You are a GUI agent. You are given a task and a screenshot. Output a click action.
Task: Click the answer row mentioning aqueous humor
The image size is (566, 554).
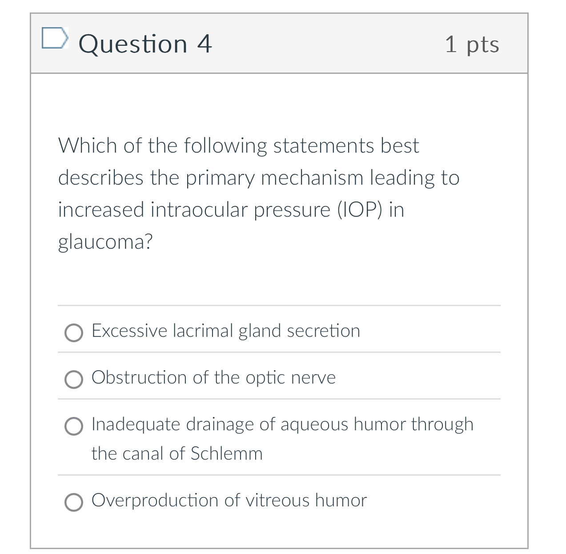coord(282,424)
